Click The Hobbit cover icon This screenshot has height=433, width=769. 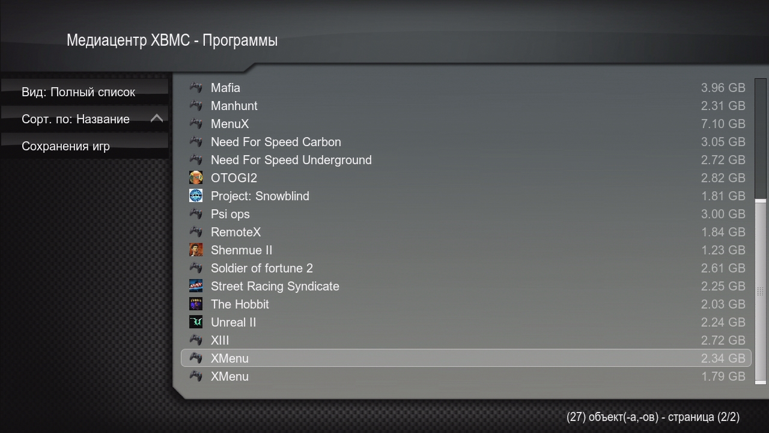[x=196, y=304]
